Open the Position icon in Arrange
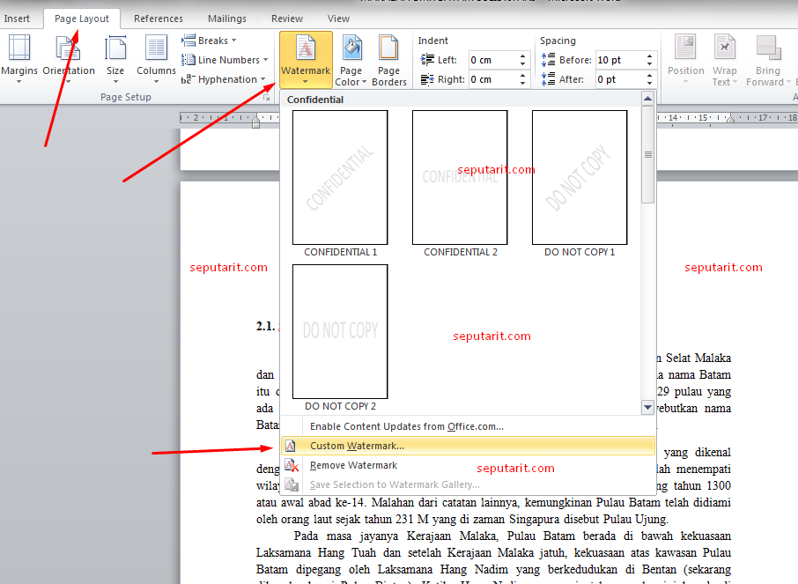 685,48
